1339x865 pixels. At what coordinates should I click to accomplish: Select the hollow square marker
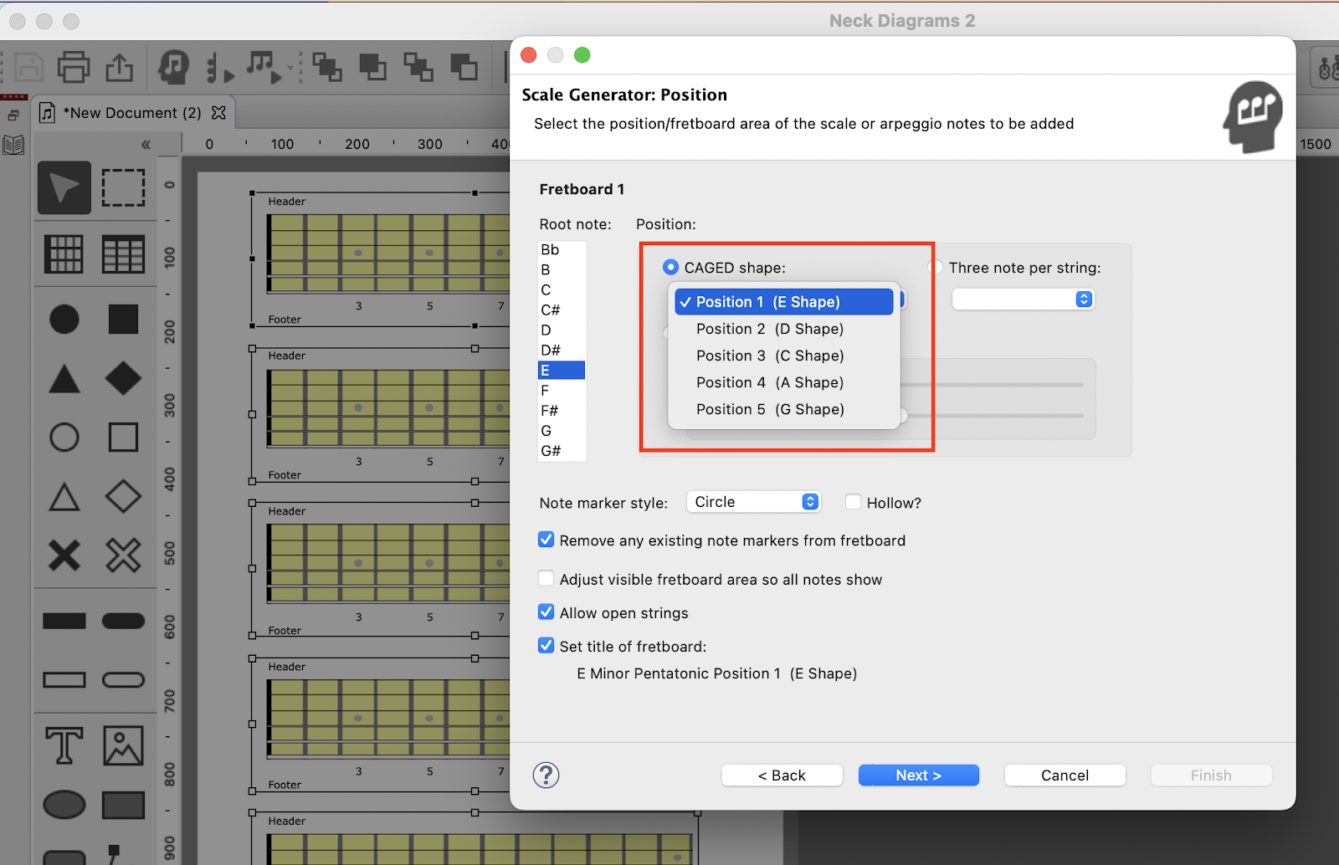tap(123, 437)
